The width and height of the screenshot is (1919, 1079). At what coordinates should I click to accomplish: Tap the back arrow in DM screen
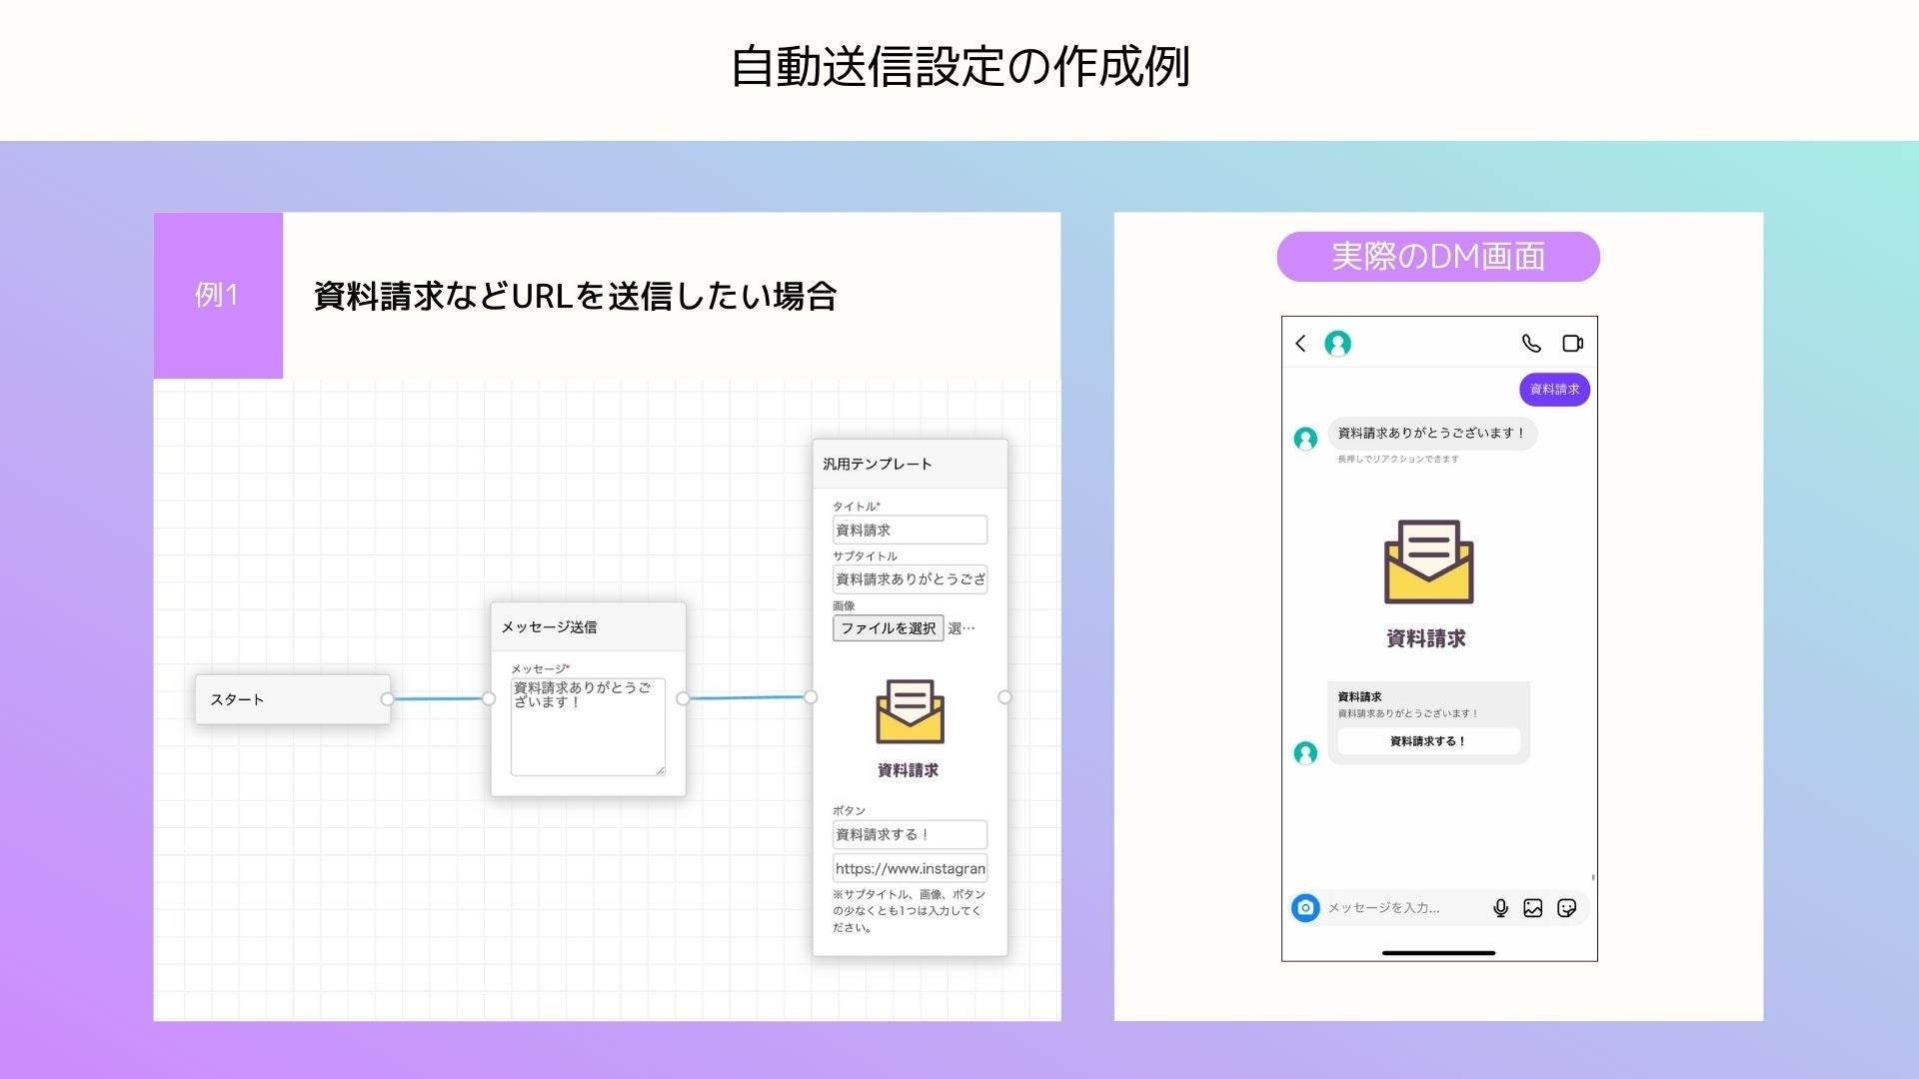click(x=1300, y=344)
